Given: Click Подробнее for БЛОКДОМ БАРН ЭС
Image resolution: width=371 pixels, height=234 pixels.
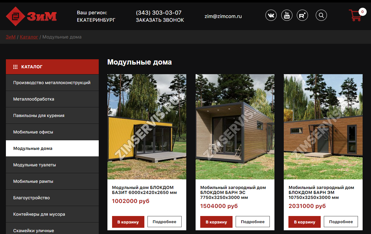Looking at the screenshot, I should [253, 222].
